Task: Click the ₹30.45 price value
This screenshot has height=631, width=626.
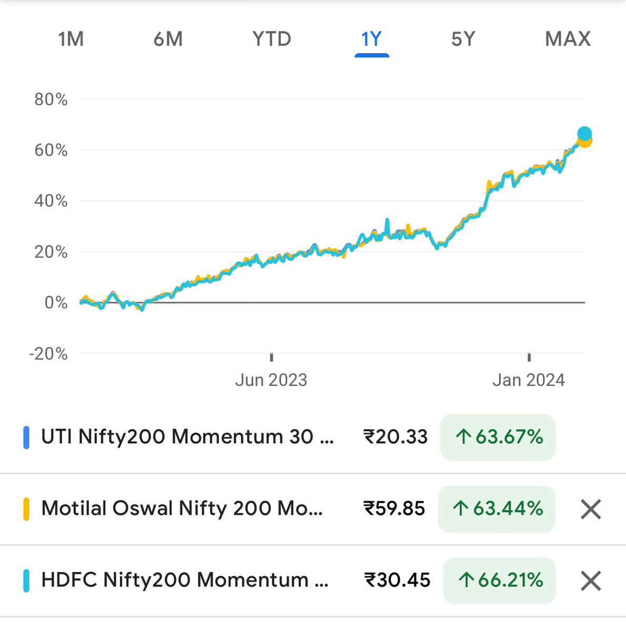Action: pyautogui.click(x=397, y=580)
